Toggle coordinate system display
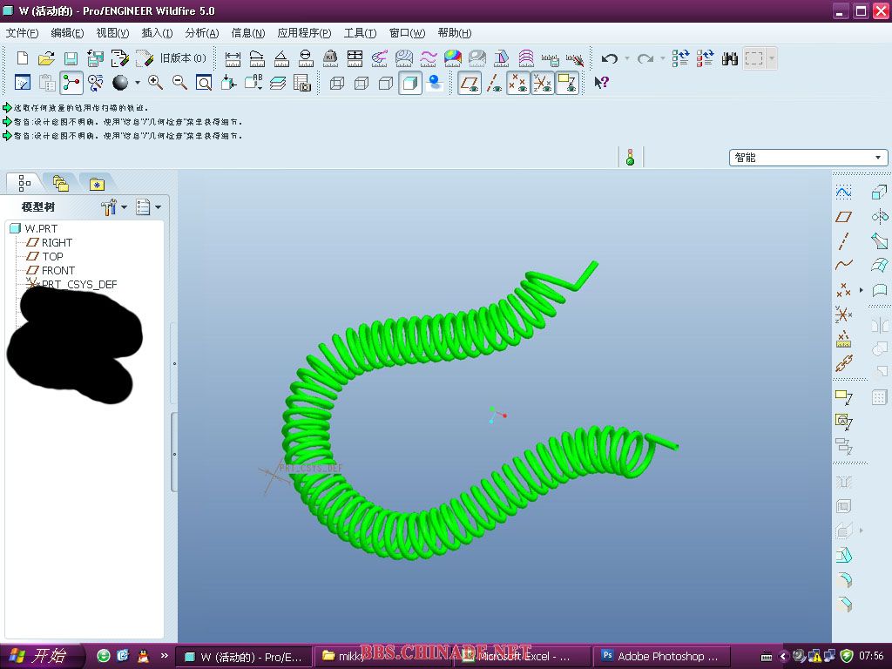The height and width of the screenshot is (669, 892). pos(542,83)
